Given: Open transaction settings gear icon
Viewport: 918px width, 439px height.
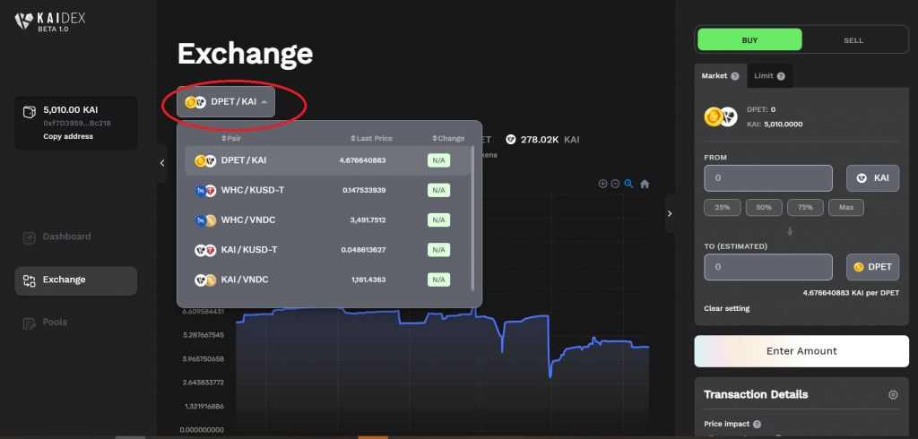Looking at the screenshot, I should click(892, 395).
